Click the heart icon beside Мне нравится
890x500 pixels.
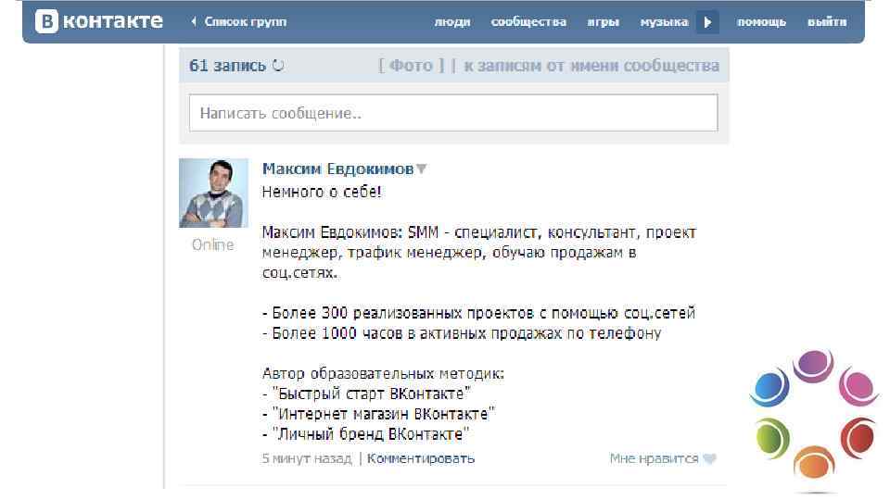[x=709, y=458]
